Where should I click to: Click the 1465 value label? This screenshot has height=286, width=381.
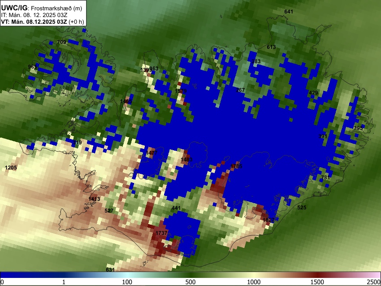click(126, 101)
